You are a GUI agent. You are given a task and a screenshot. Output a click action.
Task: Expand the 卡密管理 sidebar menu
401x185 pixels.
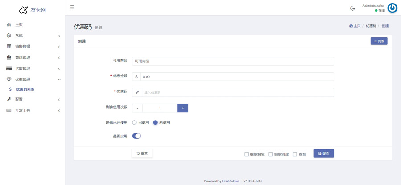33,68
